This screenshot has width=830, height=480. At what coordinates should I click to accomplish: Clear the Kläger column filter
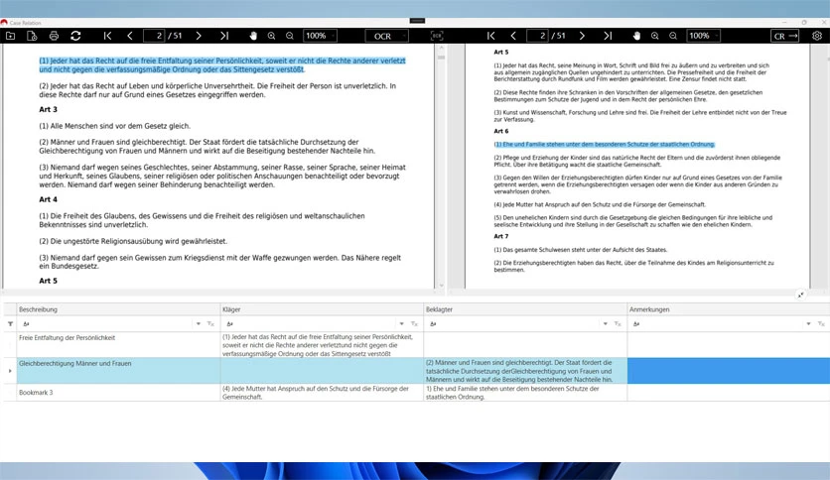pyautogui.click(x=414, y=324)
